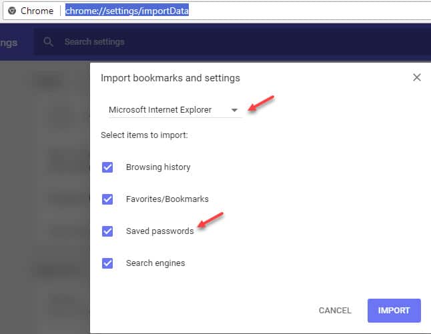Disable the Saved passwords checkbox
The image size is (431, 334).
pyautogui.click(x=107, y=231)
